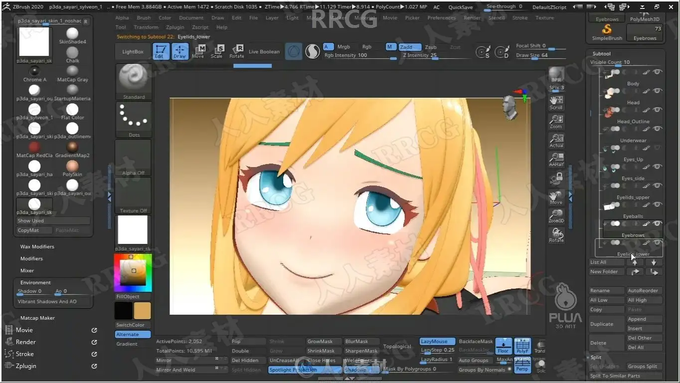680x383 pixels.
Task: Click the Zoom3D canvas icon
Action: coord(556,216)
